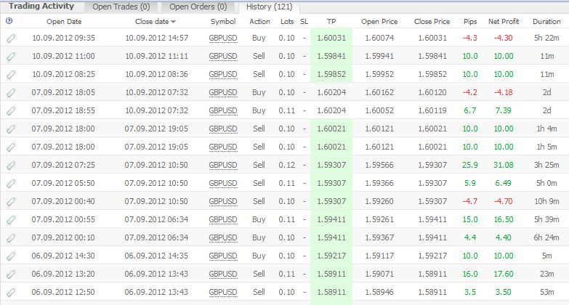This screenshot has height=305, width=569.
Task: Open ticket icon for trade opened 07.09.2012 00:55
Action: click(11, 219)
